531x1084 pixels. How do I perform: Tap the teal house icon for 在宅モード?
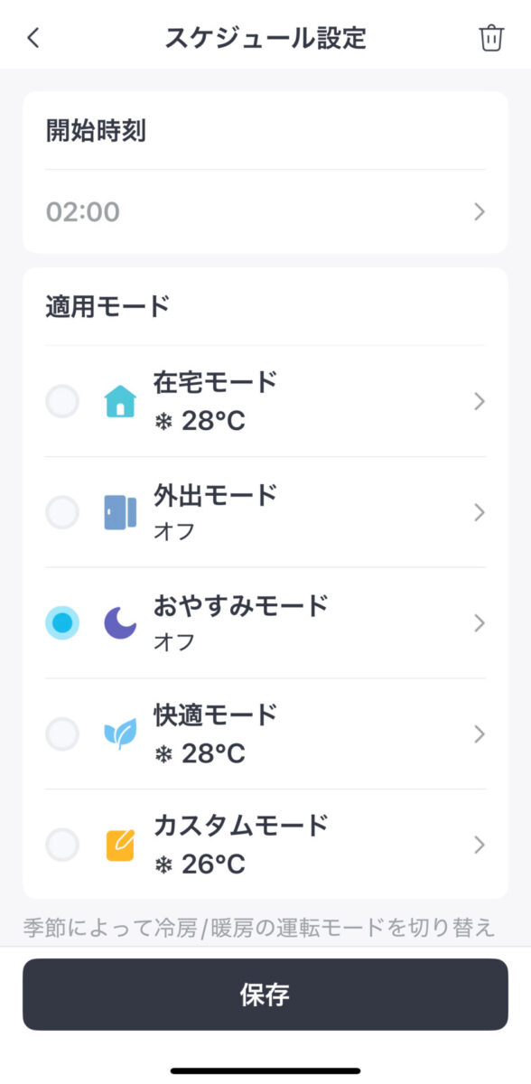coord(120,401)
